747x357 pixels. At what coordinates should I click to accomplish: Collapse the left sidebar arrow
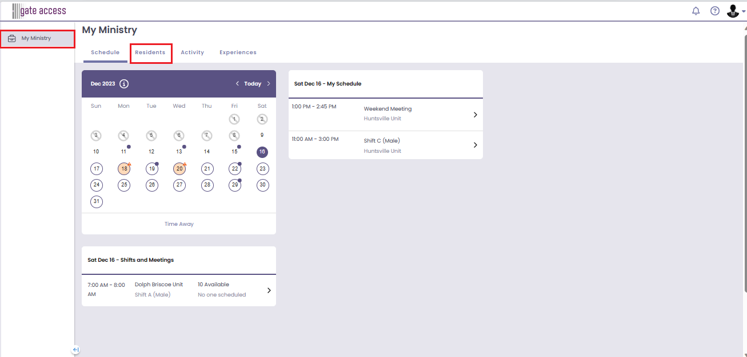coord(75,350)
